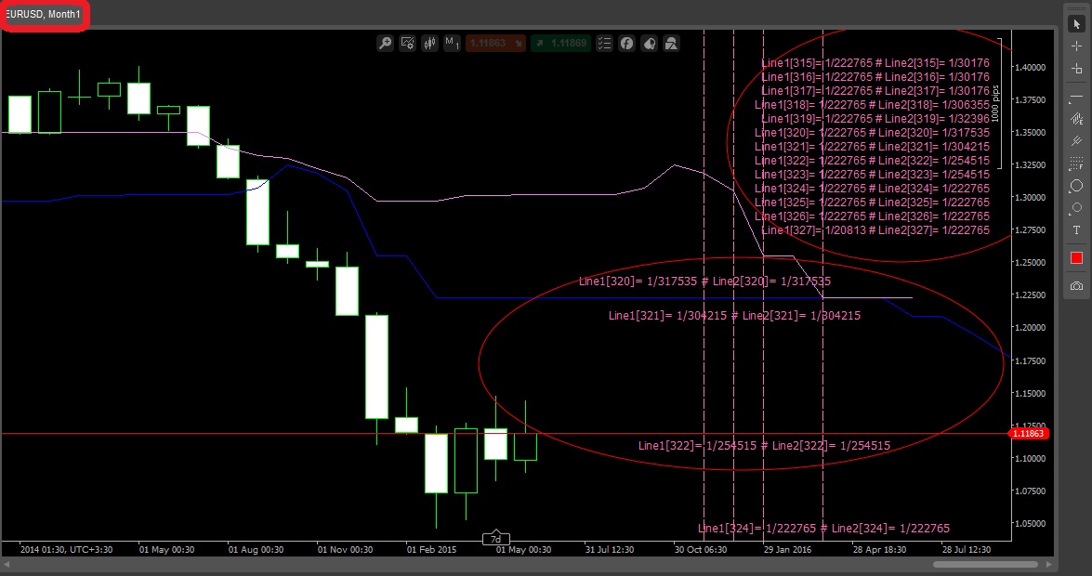Screen dimensions: 1092x576
Task: Select the arrow cursor tool
Action: tap(1076, 22)
